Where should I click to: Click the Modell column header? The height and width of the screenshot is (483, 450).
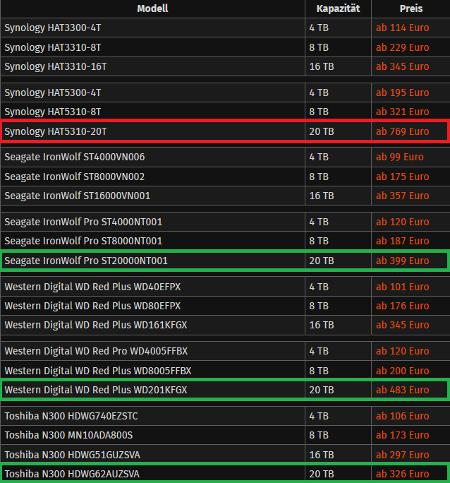tap(152, 8)
